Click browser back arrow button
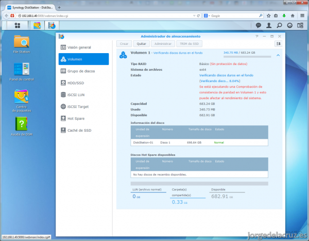This screenshot has height=241, width=309. 6,15
